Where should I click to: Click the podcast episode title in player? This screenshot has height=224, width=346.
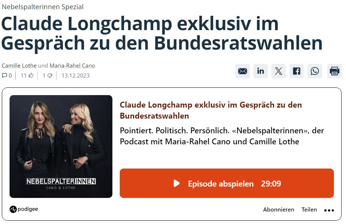pyautogui.click(x=211, y=110)
